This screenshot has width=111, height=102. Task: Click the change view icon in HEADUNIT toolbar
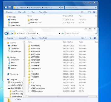pyautogui.click(x=82, y=38)
